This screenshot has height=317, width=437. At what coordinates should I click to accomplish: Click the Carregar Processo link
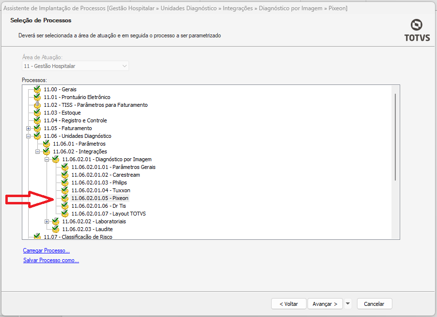click(x=47, y=250)
